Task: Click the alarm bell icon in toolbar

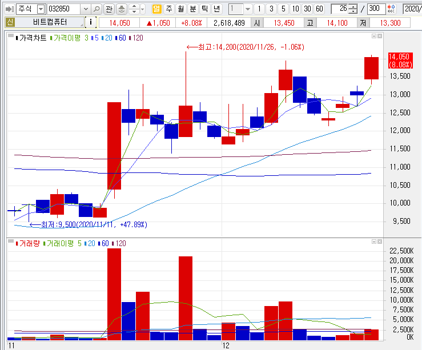Action: point(122,9)
